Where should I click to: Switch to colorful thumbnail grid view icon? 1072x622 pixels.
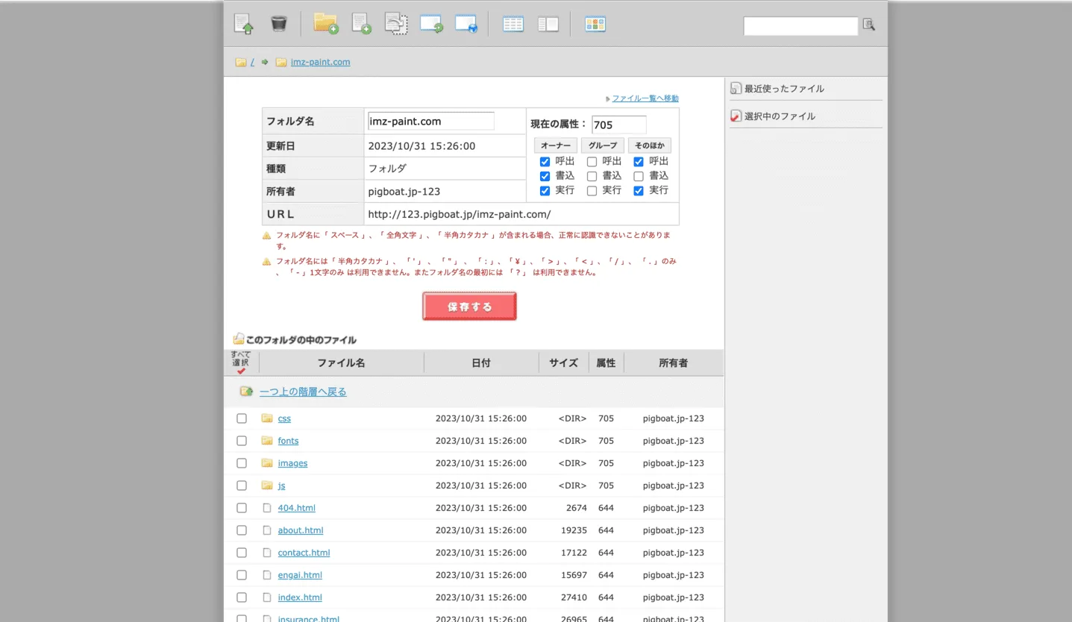click(595, 24)
